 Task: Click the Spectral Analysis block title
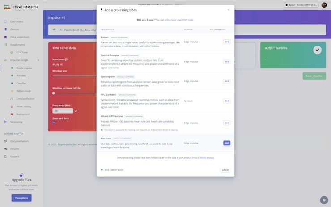(110, 55)
